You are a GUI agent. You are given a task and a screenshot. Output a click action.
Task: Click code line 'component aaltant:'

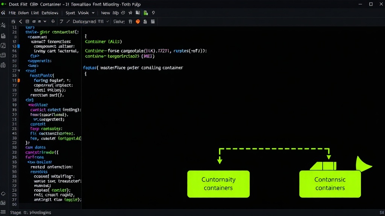tap(54, 46)
